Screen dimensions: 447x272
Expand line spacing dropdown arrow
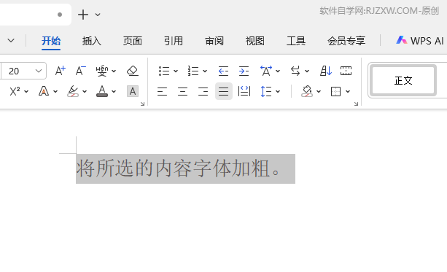(278, 92)
